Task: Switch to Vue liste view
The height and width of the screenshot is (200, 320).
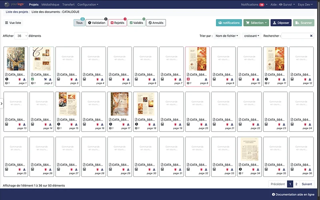Action: (13, 23)
